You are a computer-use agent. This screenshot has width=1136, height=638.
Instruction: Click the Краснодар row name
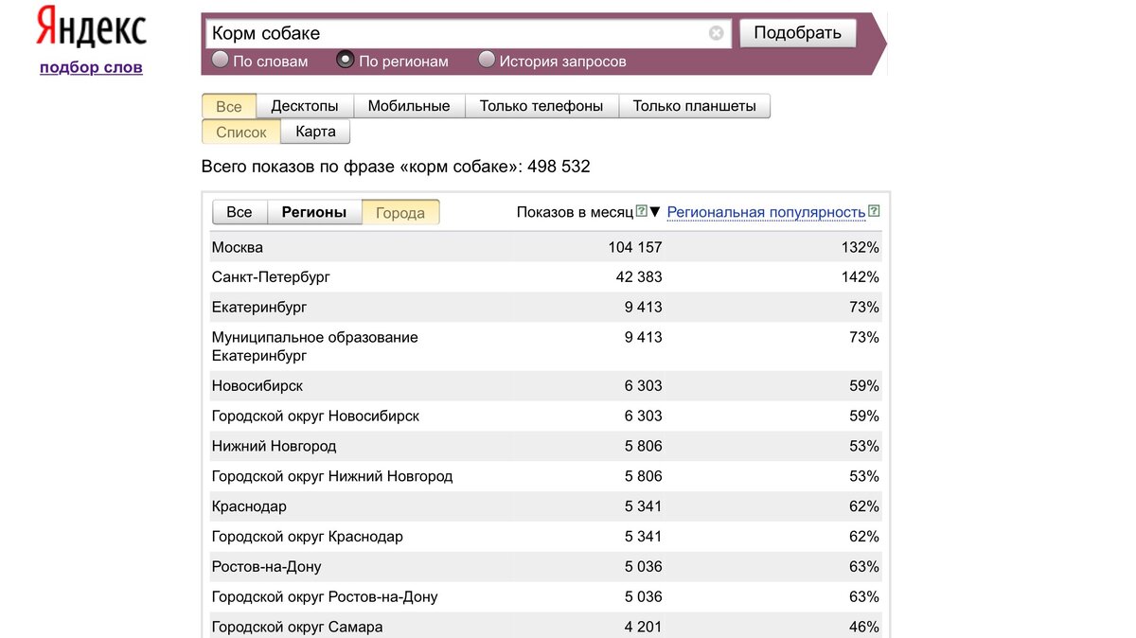tap(249, 506)
